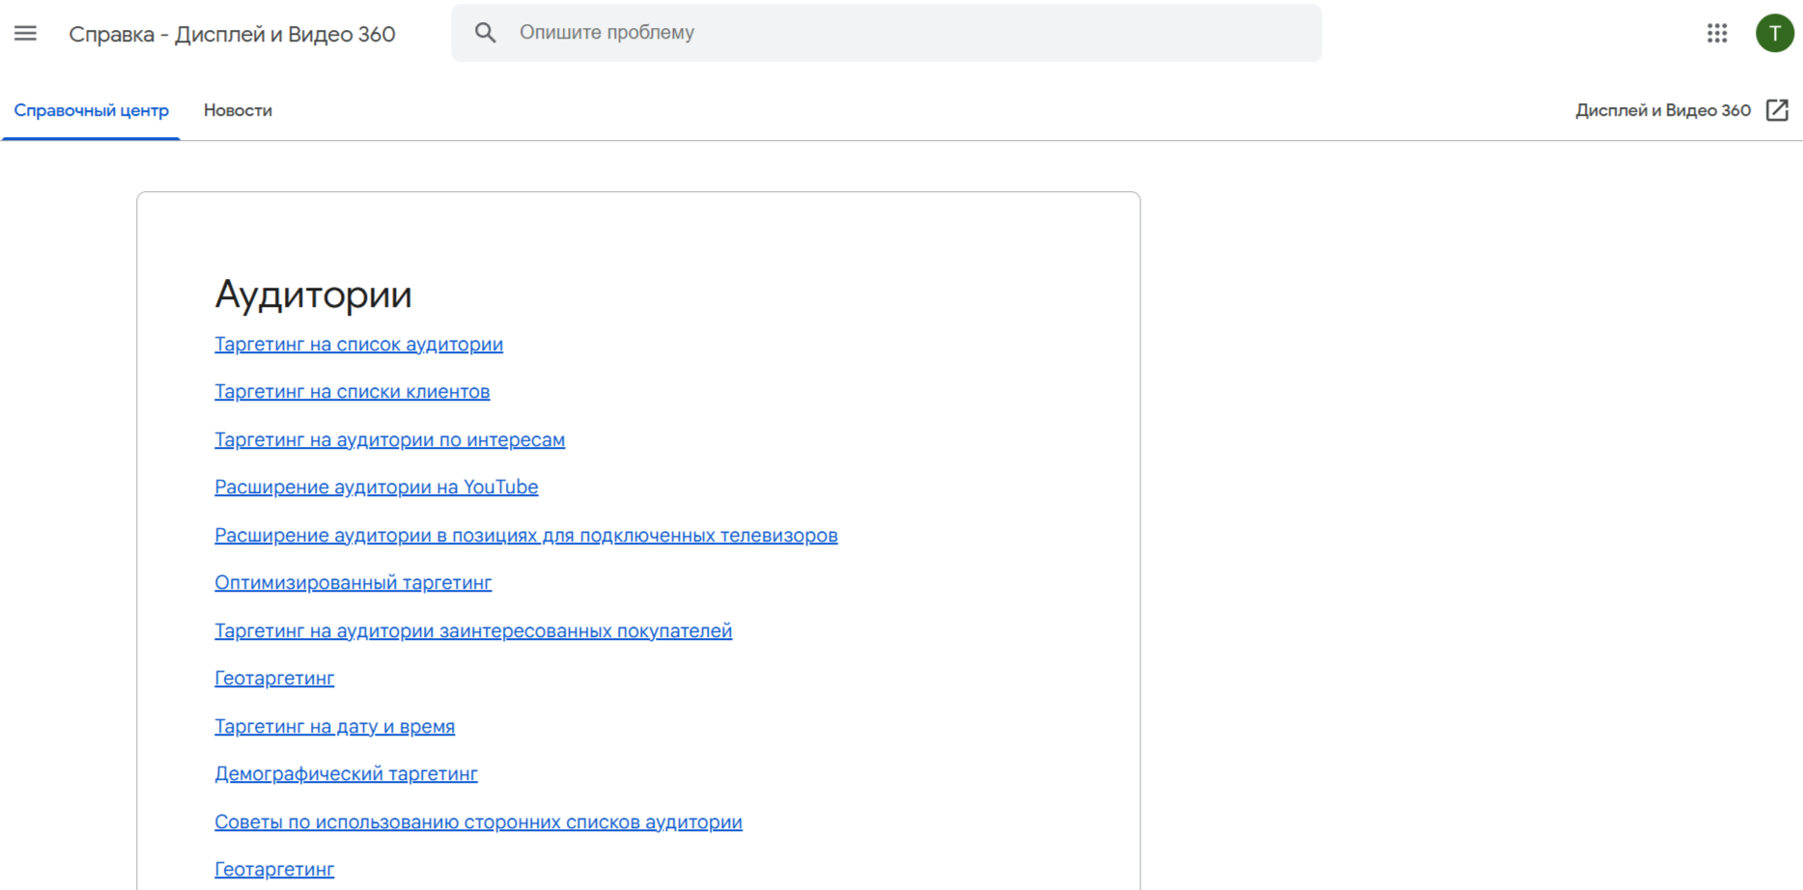Open the hamburger main menu

point(26,34)
